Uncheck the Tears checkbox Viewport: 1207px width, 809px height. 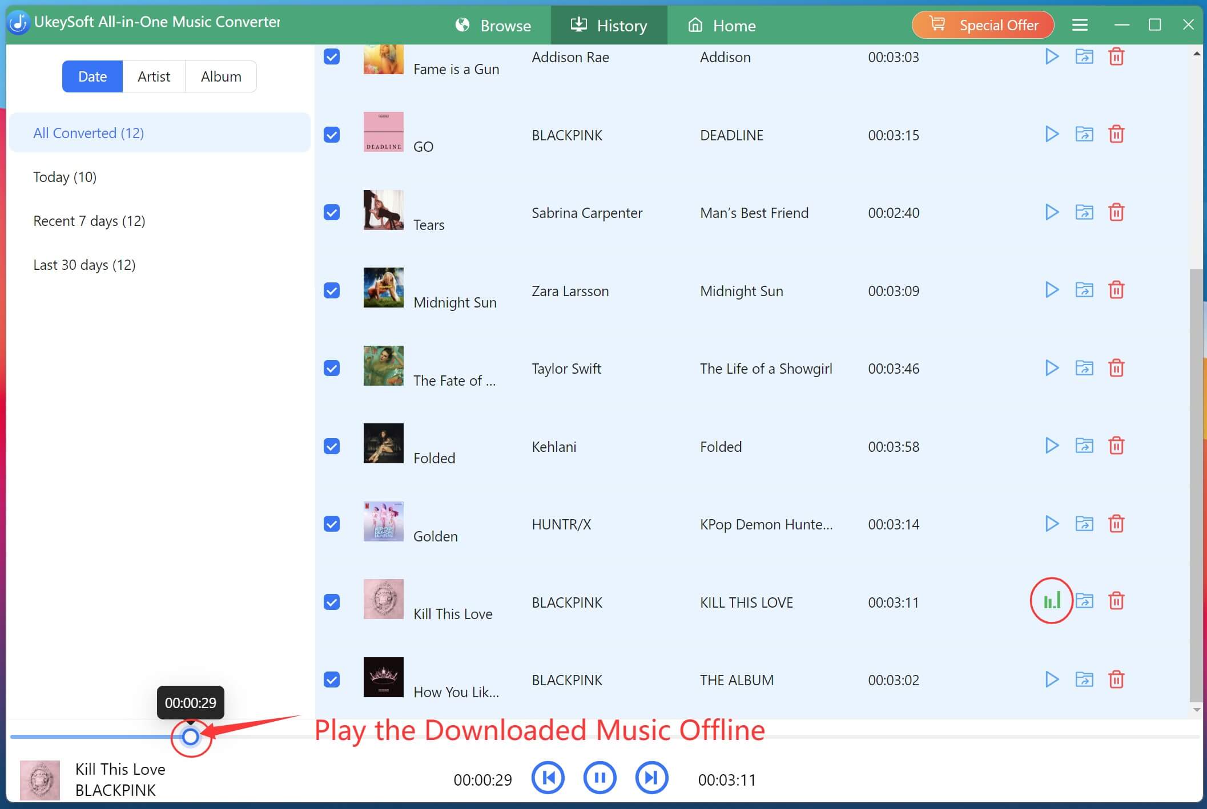[x=332, y=212]
